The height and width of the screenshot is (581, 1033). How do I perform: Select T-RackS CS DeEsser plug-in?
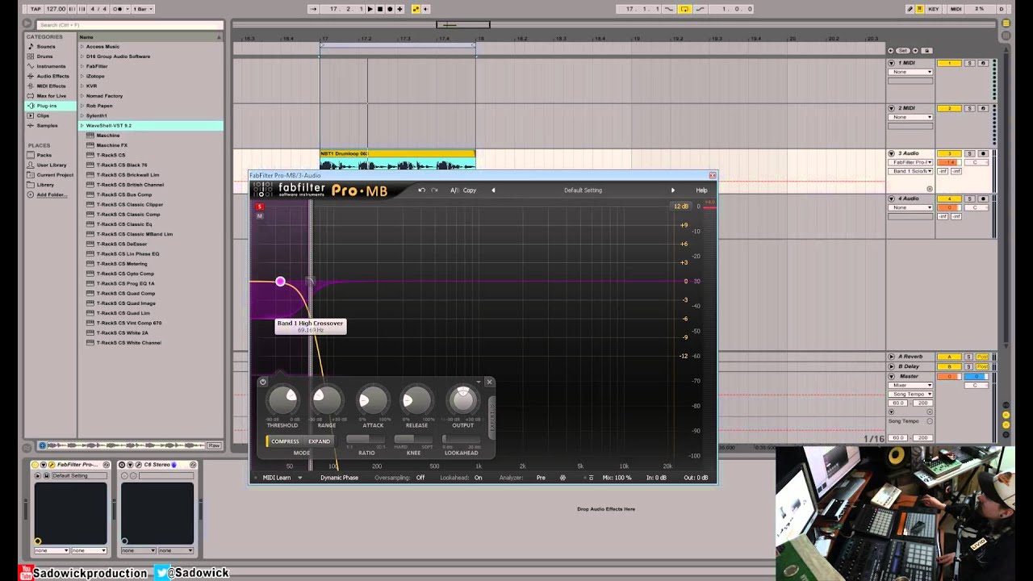point(122,244)
